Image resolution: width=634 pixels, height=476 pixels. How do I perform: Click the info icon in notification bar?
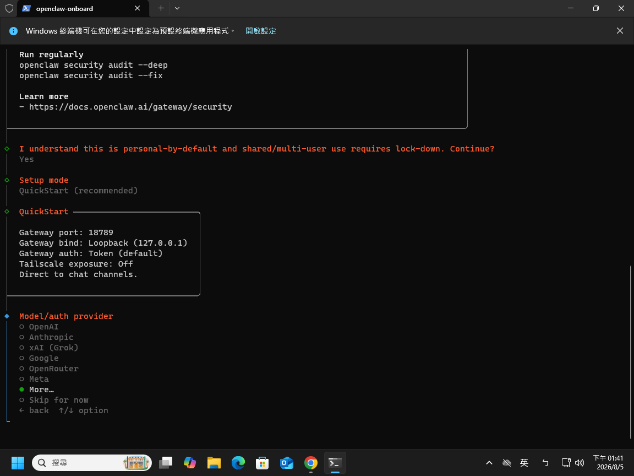point(13,31)
